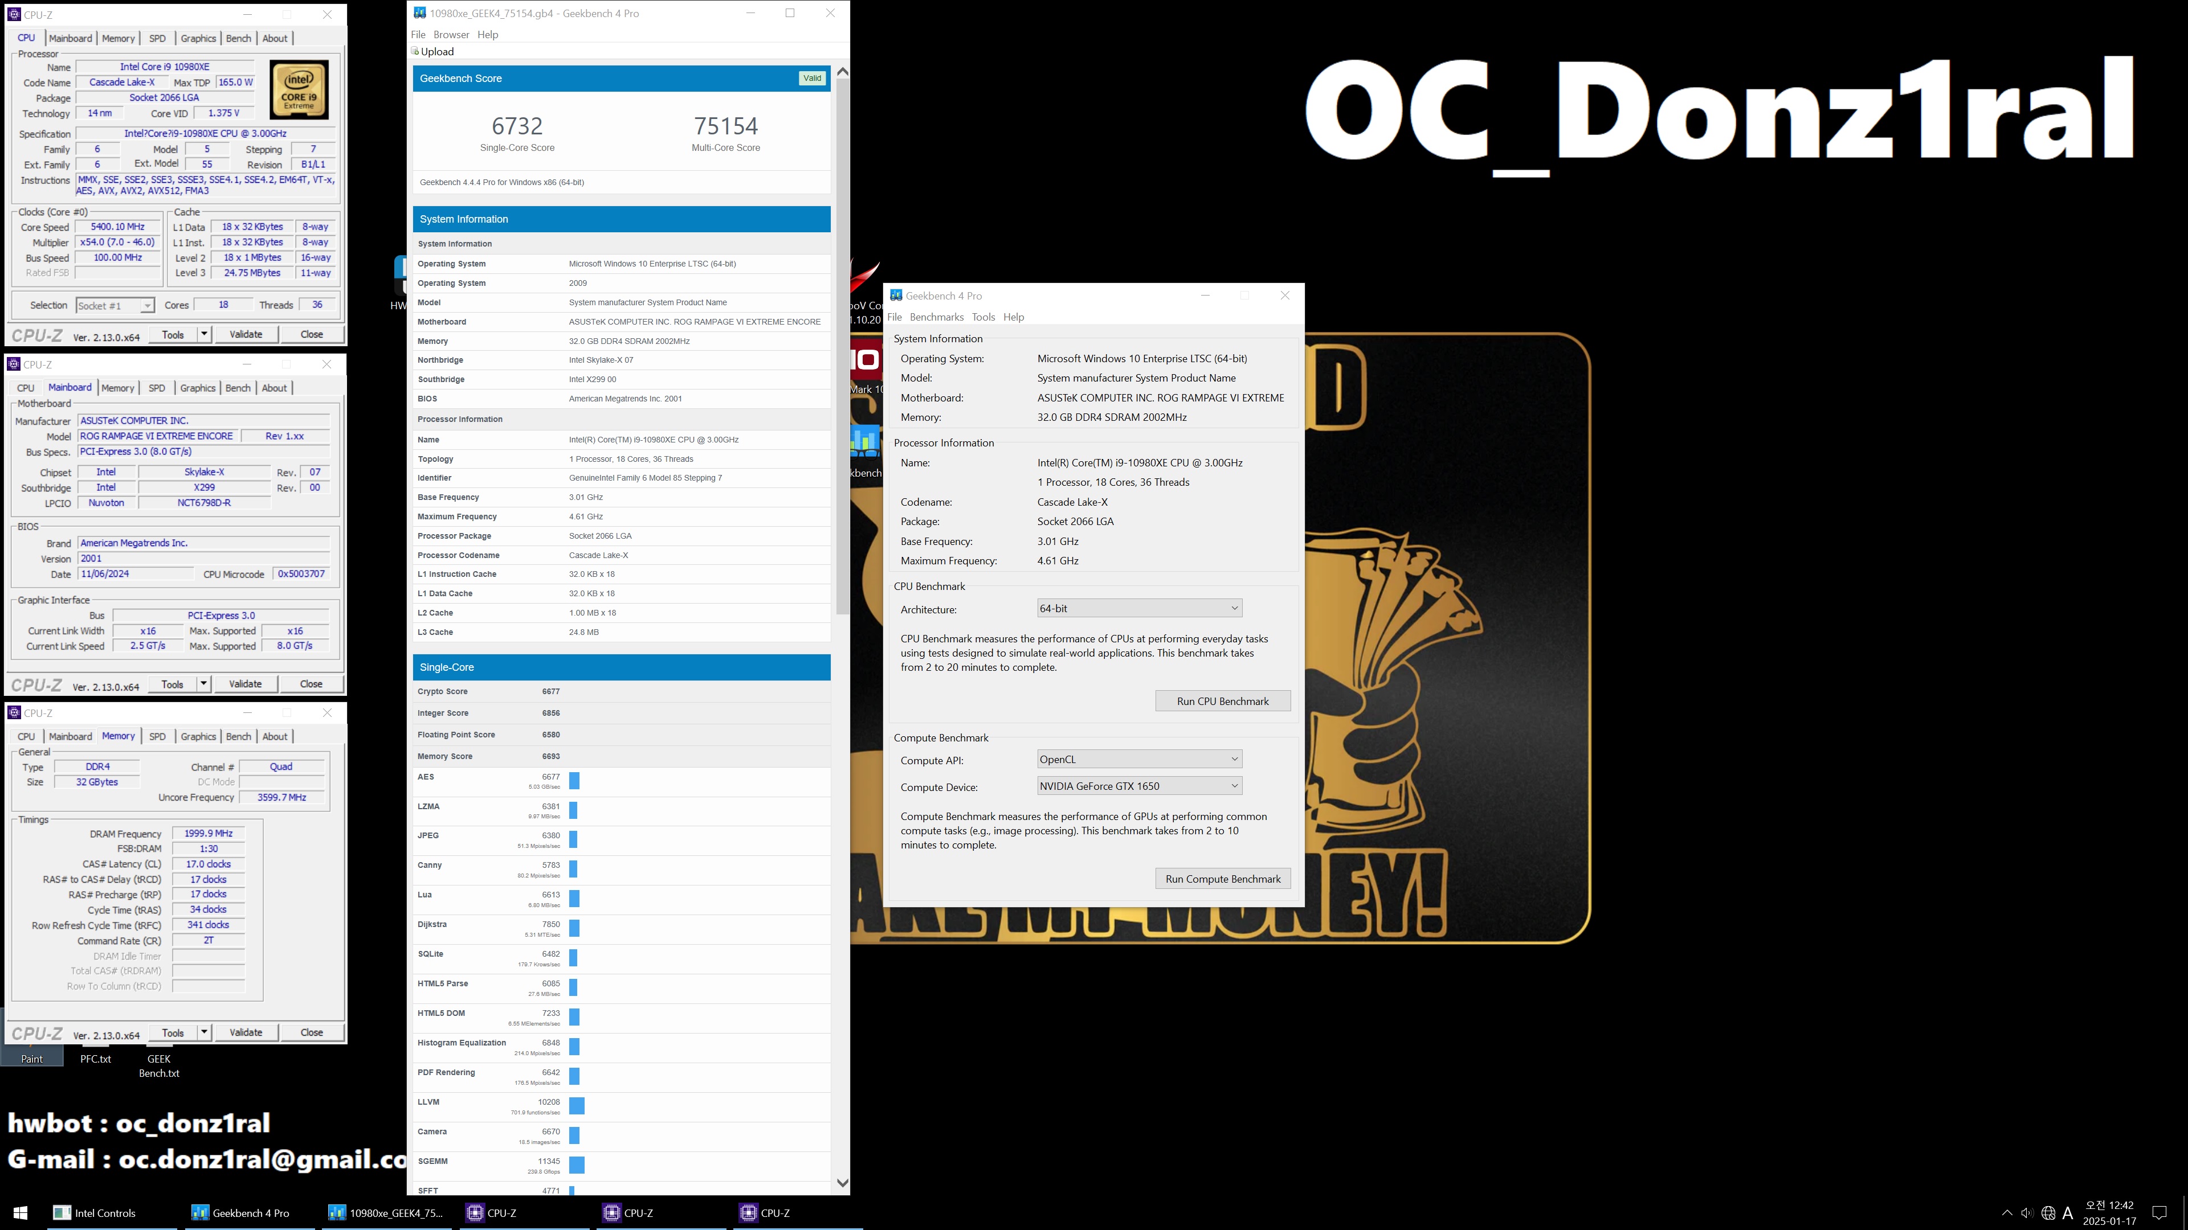
Task: Switch to the Bench tab in the top CPU-Z window
Action: [x=239, y=38]
